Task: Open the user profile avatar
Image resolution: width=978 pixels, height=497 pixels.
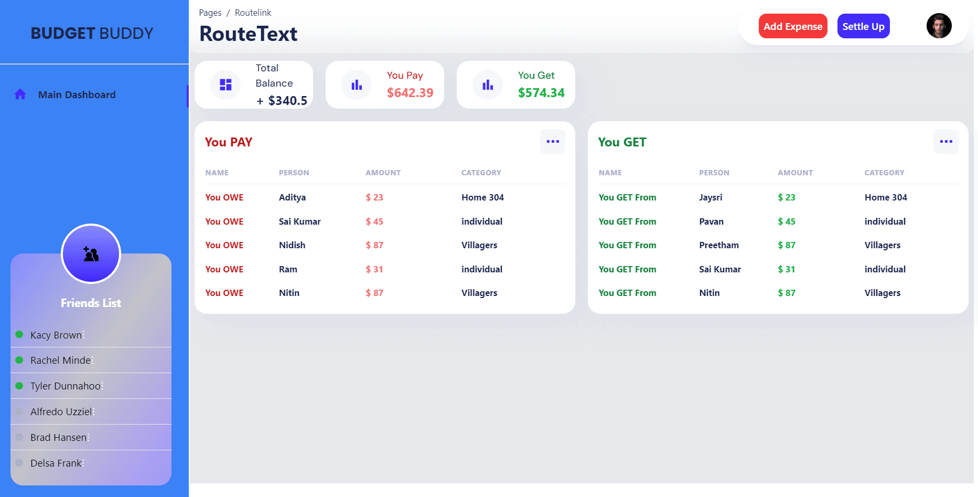Action: click(x=939, y=26)
